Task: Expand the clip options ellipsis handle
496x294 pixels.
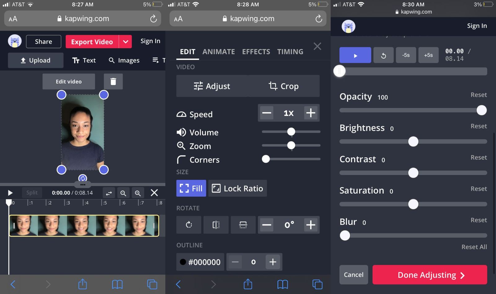Action: (x=82, y=184)
